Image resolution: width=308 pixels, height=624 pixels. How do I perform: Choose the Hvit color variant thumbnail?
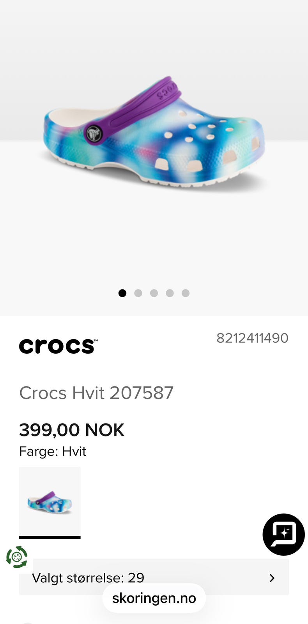[x=50, y=501]
